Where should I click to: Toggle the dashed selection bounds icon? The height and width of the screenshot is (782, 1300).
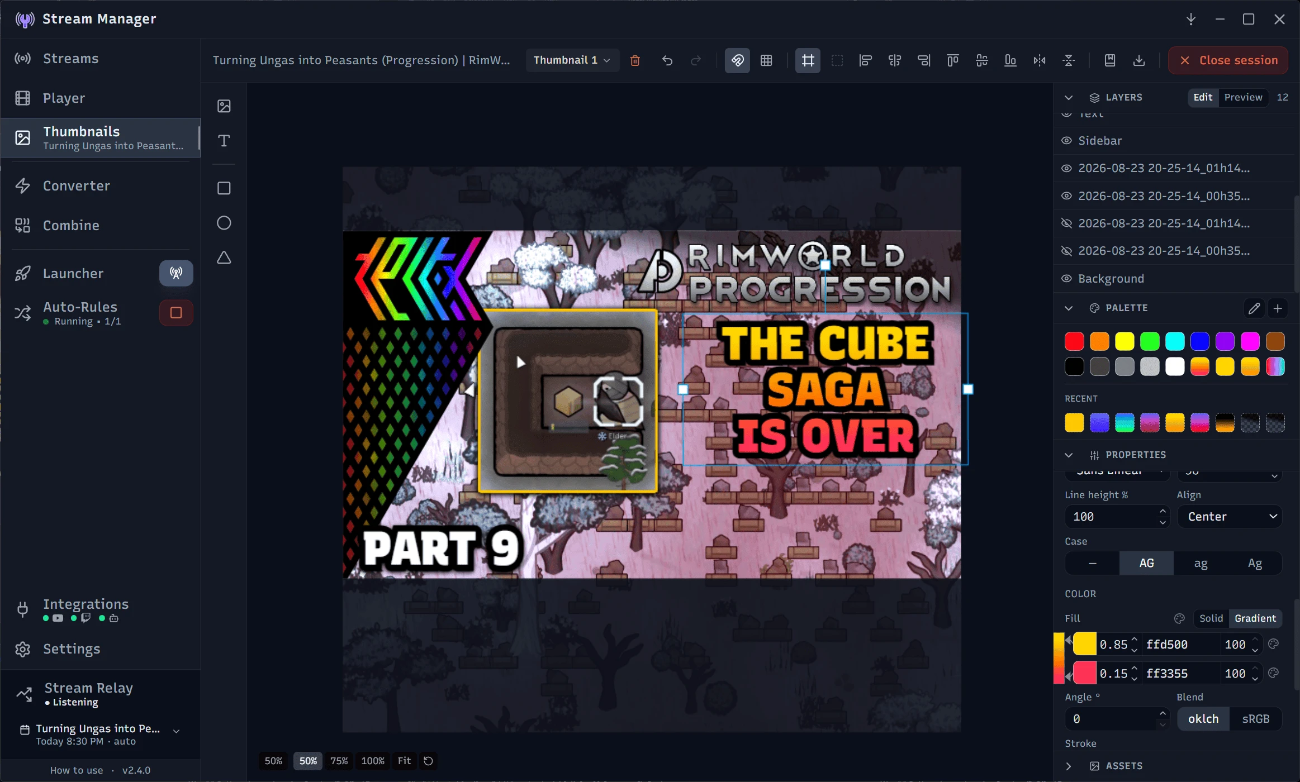[837, 60]
